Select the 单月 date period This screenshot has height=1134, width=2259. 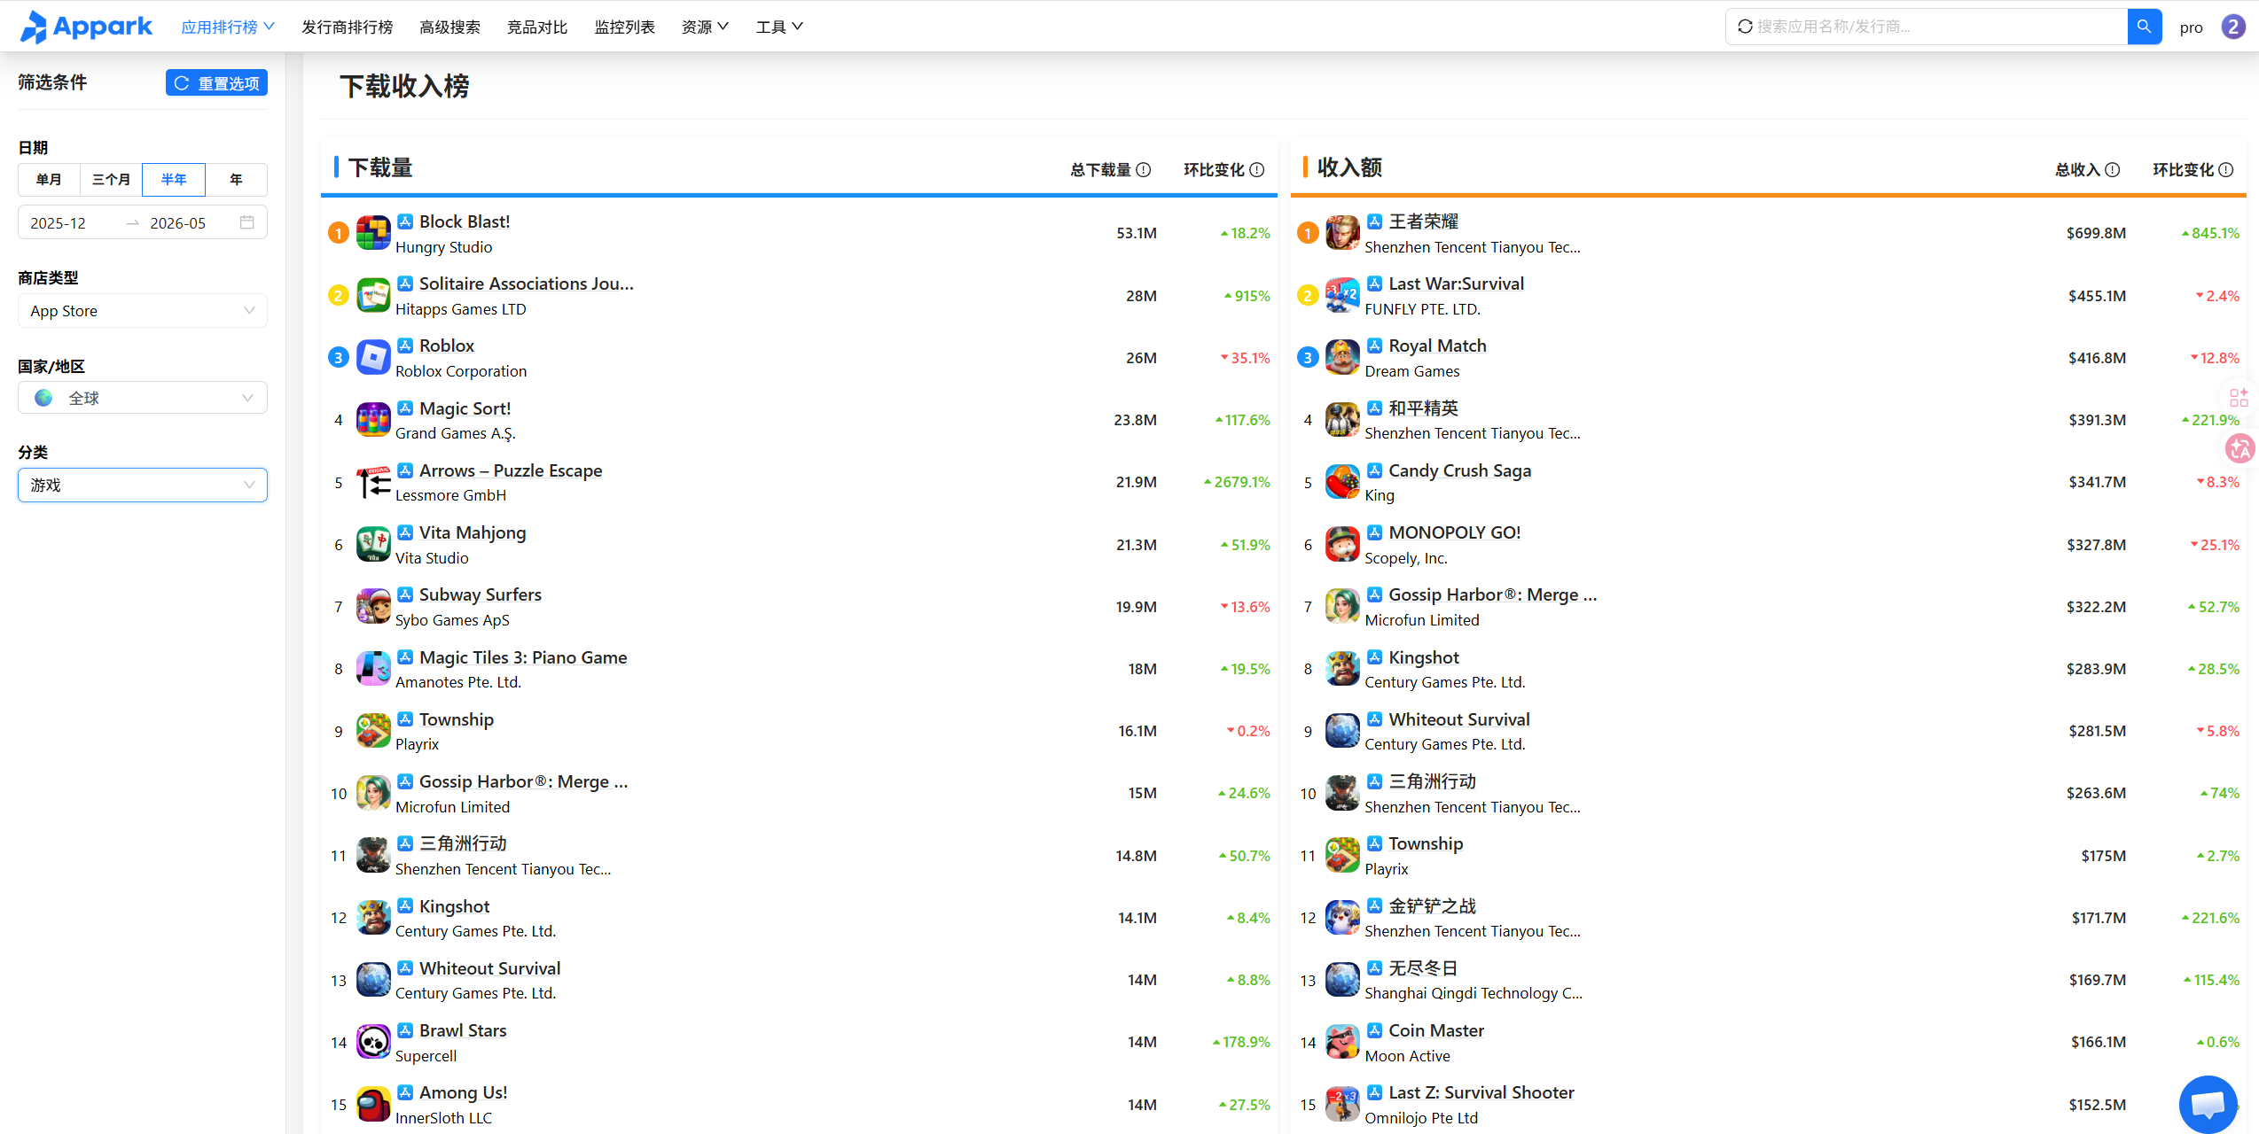point(49,179)
